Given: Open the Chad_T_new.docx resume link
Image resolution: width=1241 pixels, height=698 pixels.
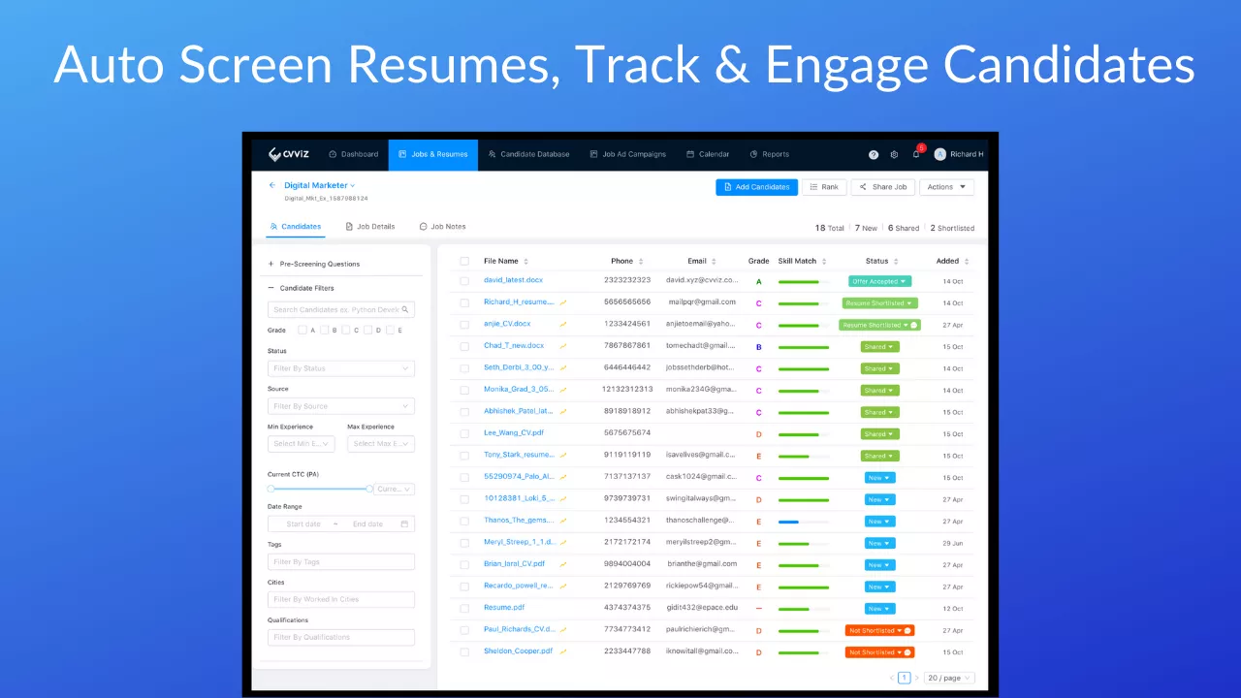Looking at the screenshot, I should pos(514,346).
